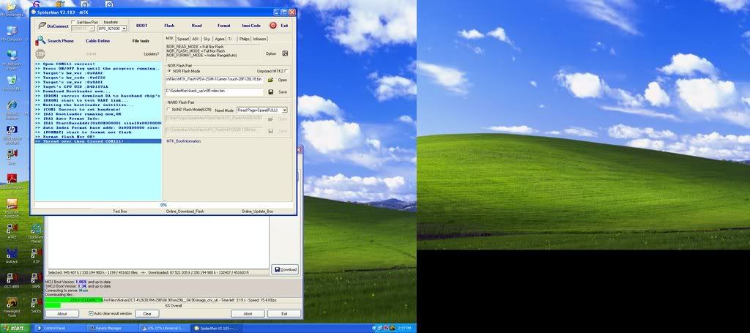This screenshot has width=750, height=333.
Task: Open My Network Places desktop icon
Action: pos(11,59)
